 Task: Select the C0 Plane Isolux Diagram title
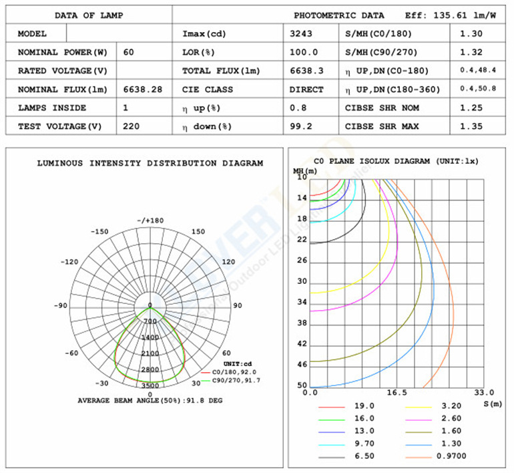(x=396, y=161)
